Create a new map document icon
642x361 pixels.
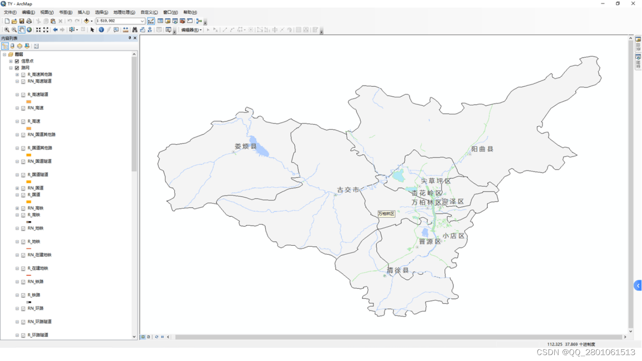(x=7, y=21)
